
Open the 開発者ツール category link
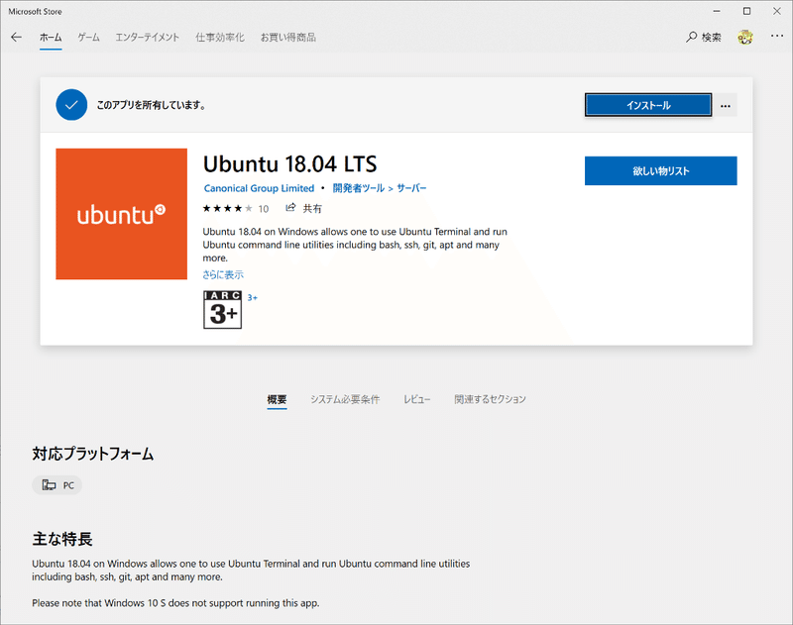point(359,188)
